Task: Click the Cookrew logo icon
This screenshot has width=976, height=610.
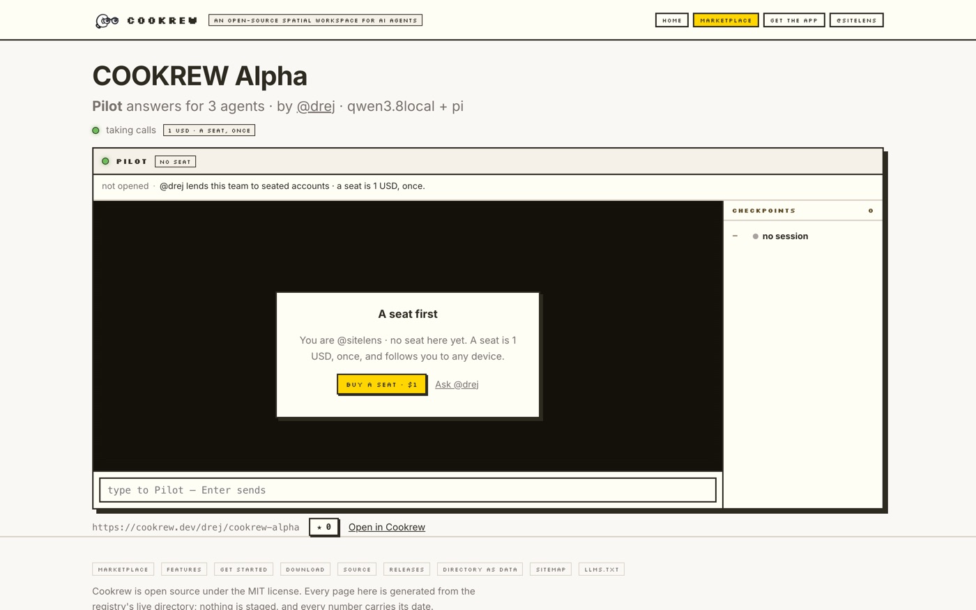Action: (107, 21)
